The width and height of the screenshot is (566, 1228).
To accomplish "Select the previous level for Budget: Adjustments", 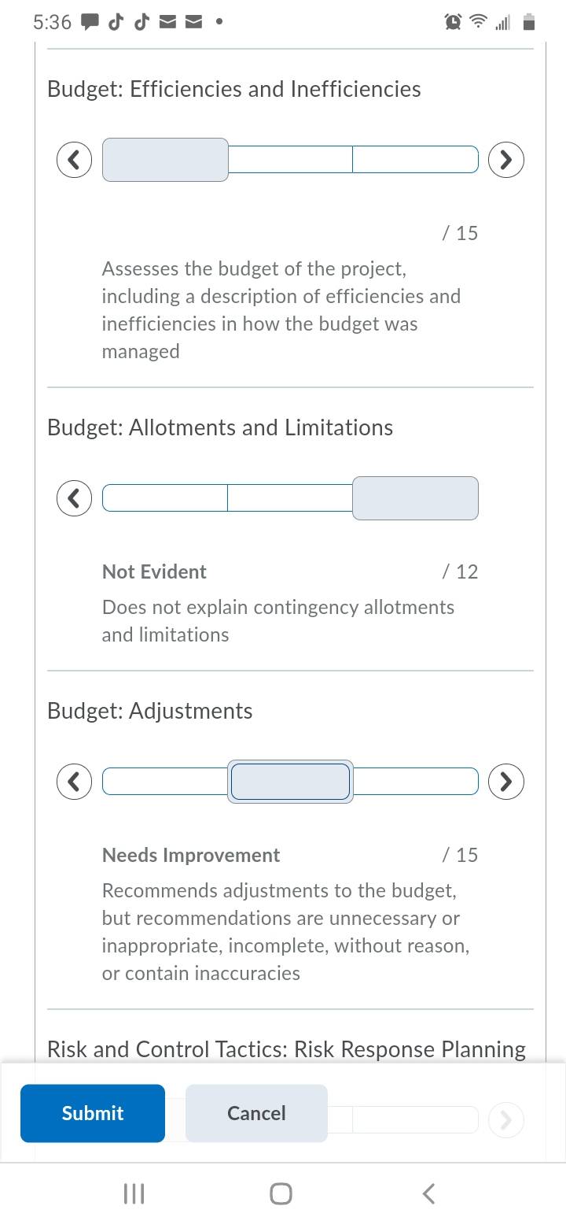I will coord(75,782).
